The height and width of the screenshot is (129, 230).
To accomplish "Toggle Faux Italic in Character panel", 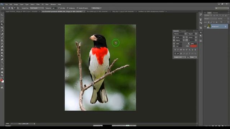I will [178, 50].
